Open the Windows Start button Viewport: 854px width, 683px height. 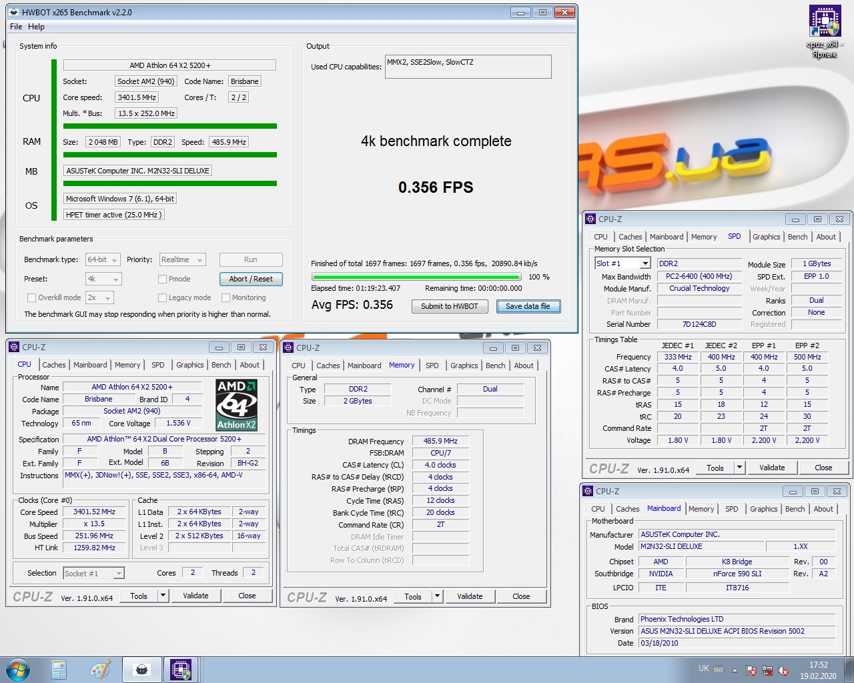17,670
